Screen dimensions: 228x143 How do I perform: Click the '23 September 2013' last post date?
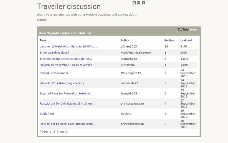pyautogui.click(x=188, y=93)
